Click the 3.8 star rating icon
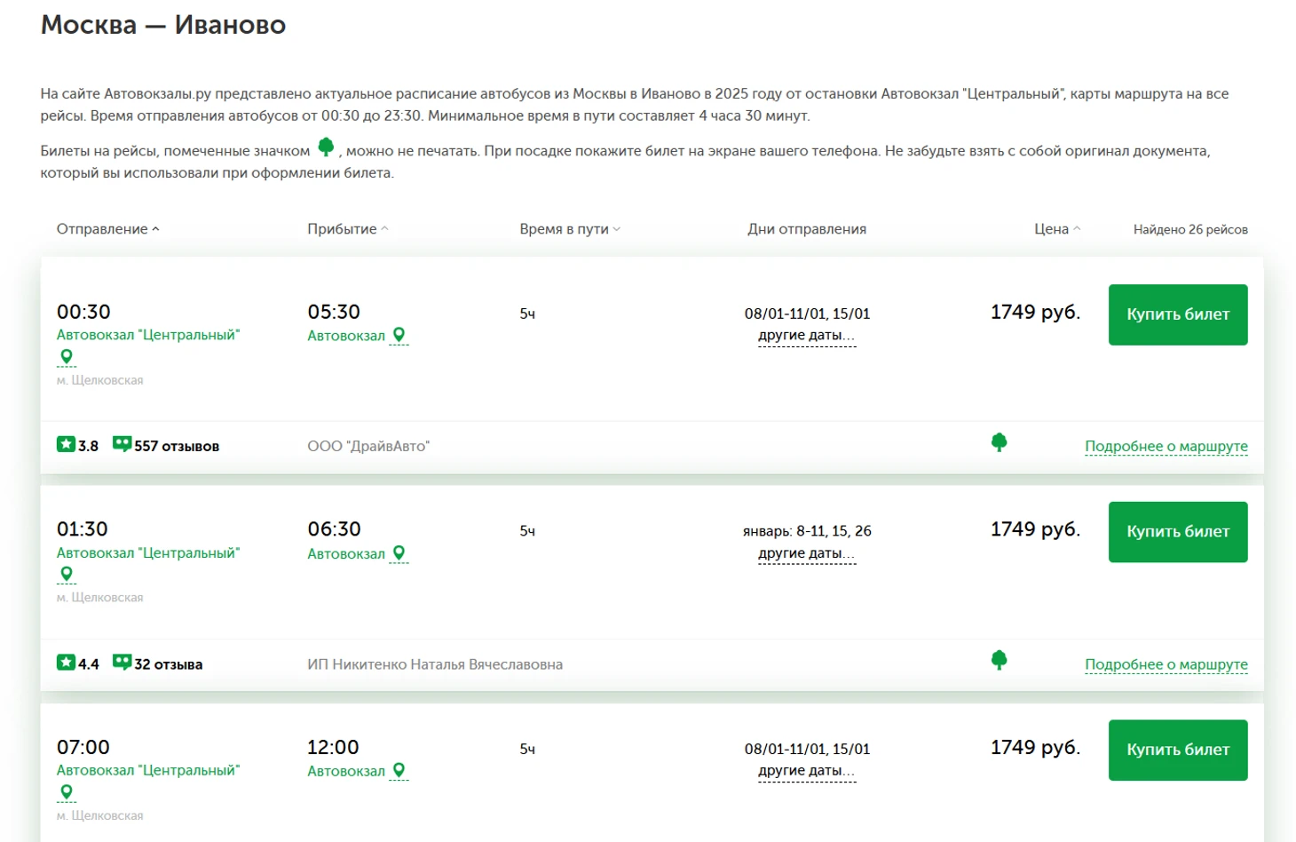The image size is (1296, 842). (x=67, y=444)
